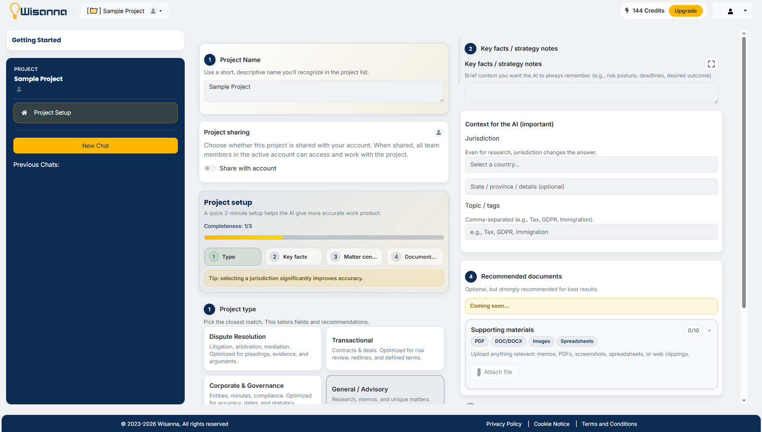The image size is (762, 432).
Task: Click the home icon on Project Setup
Action: tap(24, 113)
